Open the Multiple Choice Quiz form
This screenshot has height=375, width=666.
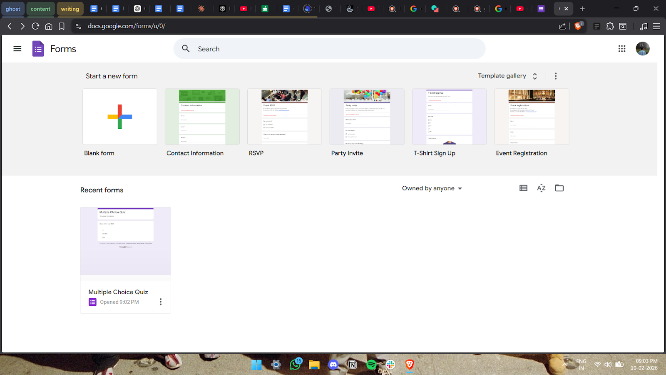(x=125, y=242)
